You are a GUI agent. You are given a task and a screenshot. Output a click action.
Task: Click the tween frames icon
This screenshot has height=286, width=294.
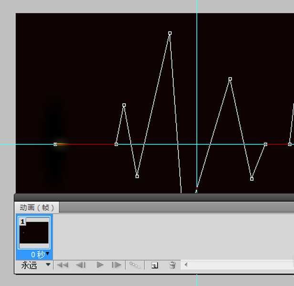point(136,266)
